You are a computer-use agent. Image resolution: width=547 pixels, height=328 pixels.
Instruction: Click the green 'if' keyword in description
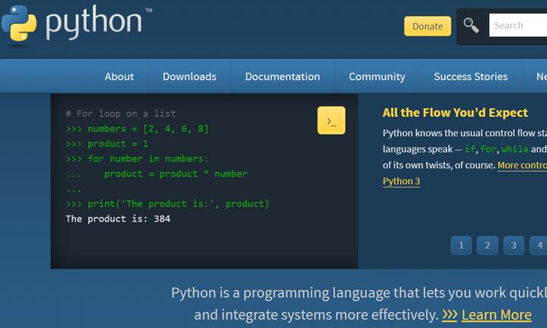[x=470, y=149]
